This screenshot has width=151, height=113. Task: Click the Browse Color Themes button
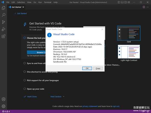tap(37, 52)
